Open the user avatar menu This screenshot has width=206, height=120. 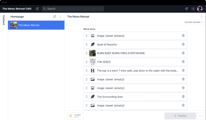200,9
